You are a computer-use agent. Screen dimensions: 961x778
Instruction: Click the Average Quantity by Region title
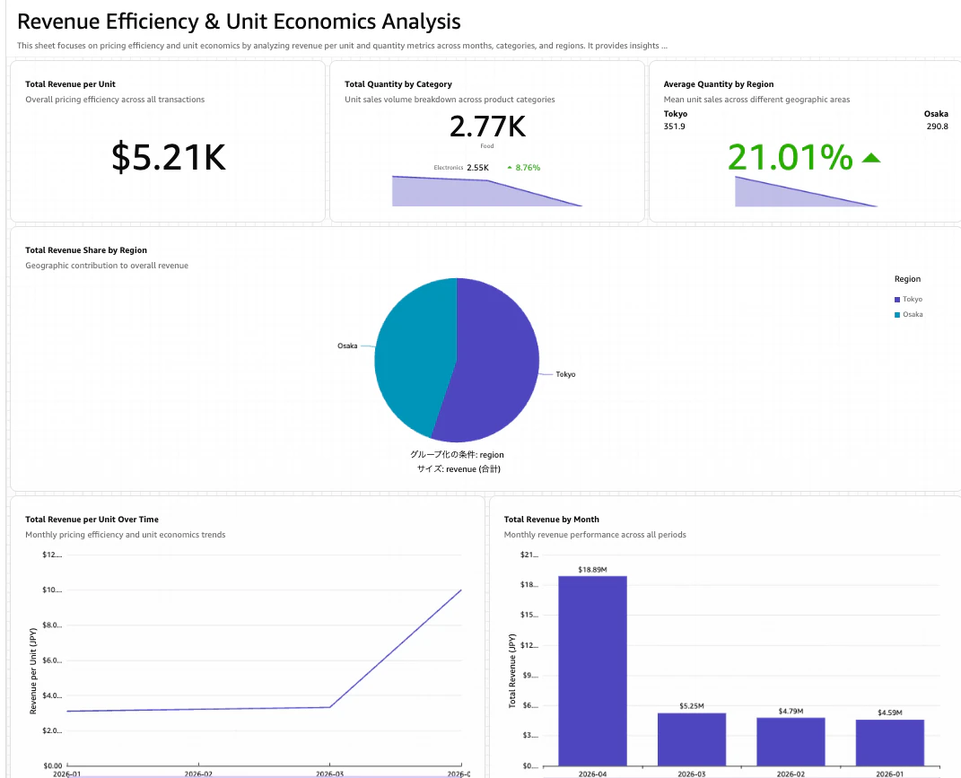click(x=719, y=84)
